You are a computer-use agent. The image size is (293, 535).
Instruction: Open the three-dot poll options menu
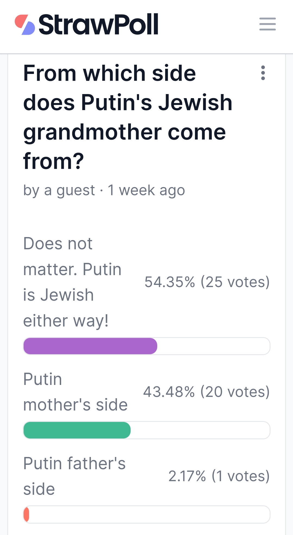pos(263,73)
